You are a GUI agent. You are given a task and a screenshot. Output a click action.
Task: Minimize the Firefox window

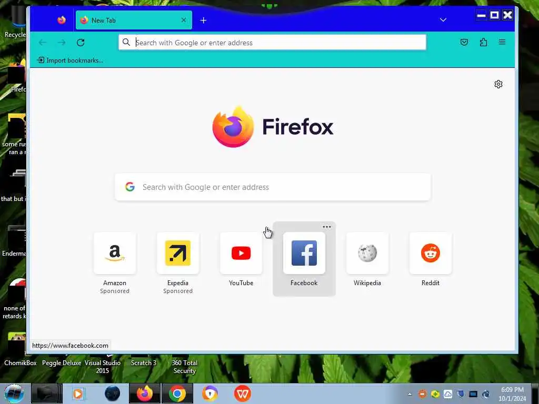tap(481, 15)
